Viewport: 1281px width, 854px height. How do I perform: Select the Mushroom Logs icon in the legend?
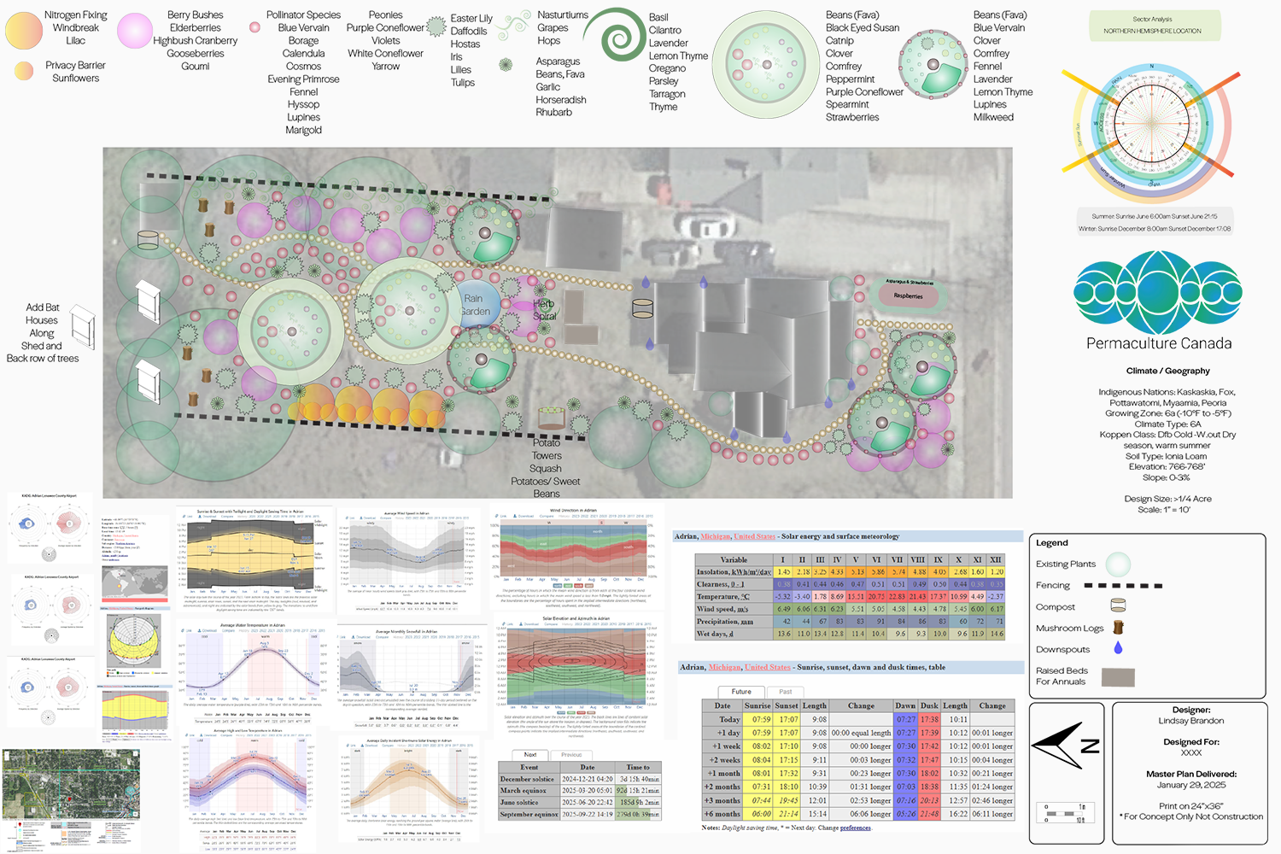(x=1118, y=627)
